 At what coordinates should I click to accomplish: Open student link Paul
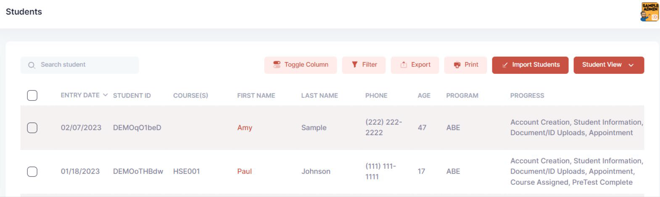[244, 171]
